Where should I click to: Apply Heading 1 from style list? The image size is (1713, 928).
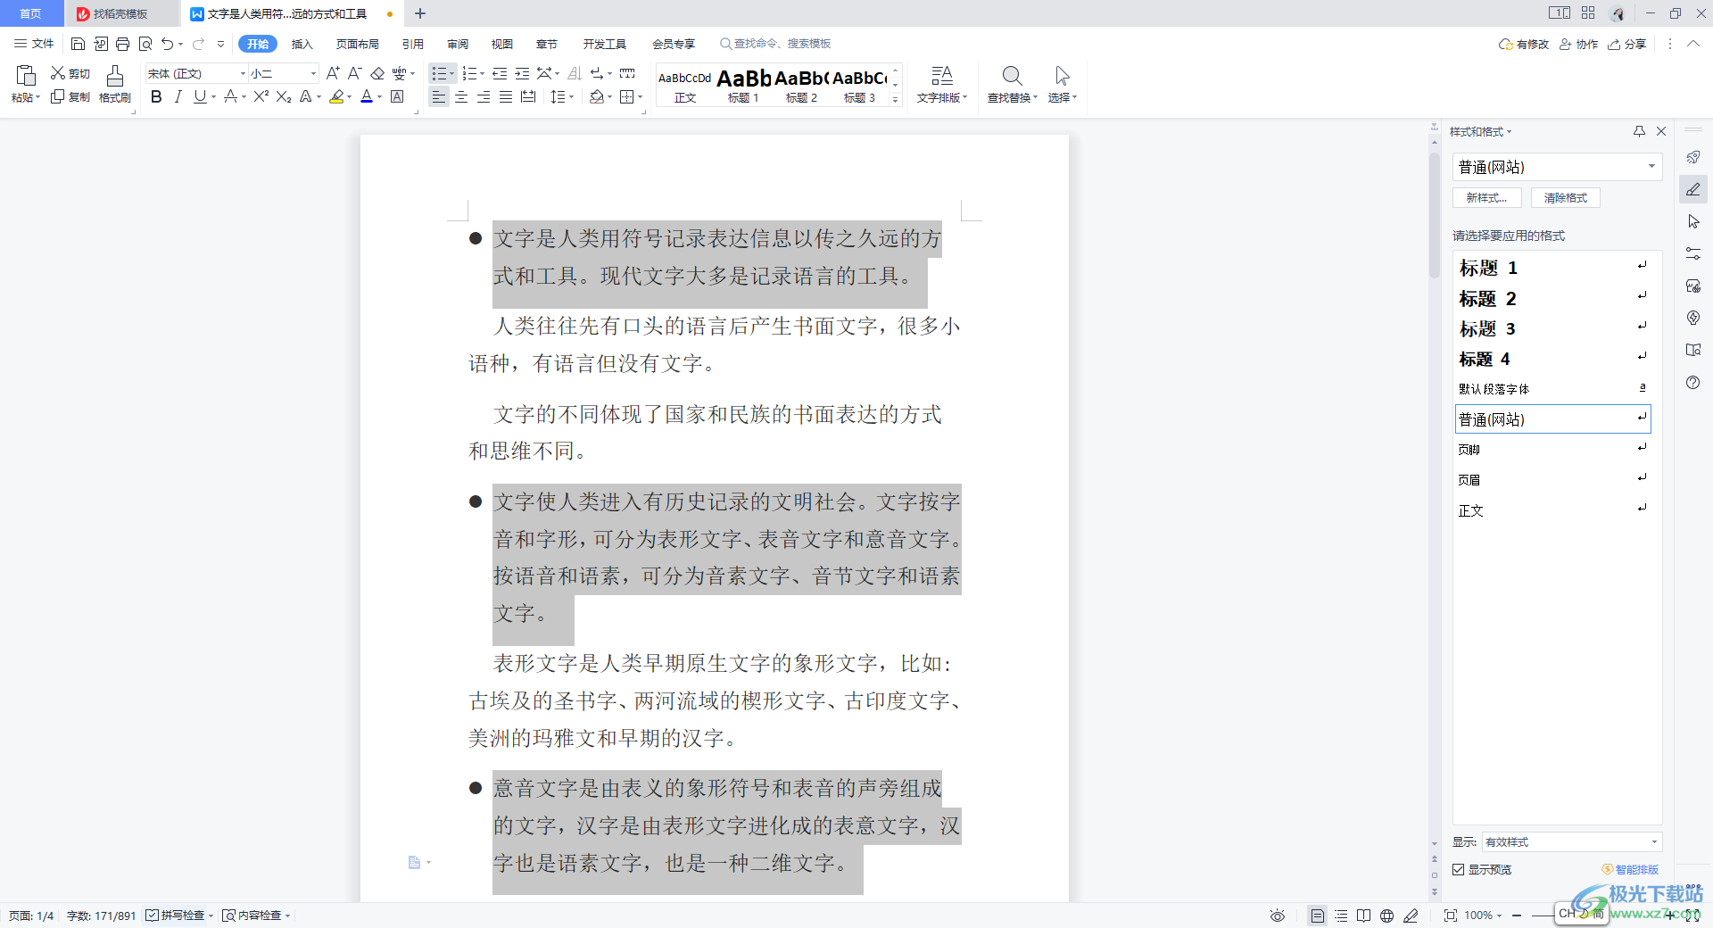tap(1552, 268)
